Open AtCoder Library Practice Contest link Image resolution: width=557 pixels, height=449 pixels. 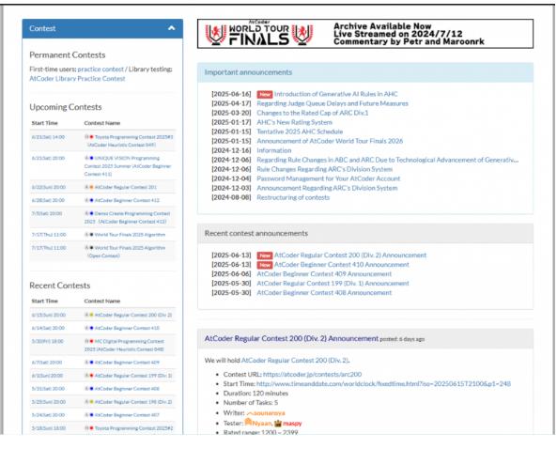coord(77,79)
